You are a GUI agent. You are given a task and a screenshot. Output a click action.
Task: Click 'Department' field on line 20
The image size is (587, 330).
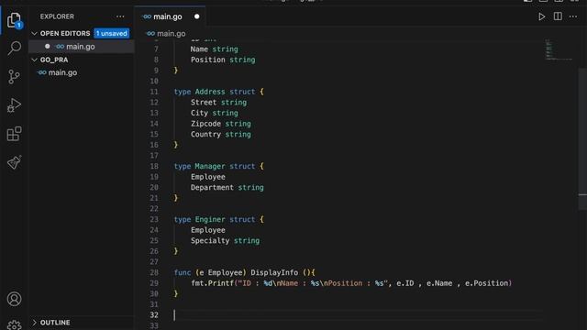[x=212, y=187]
